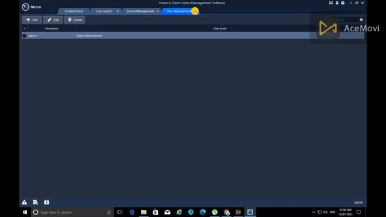
Task: Switch to the Device Management tab
Action: click(x=140, y=11)
